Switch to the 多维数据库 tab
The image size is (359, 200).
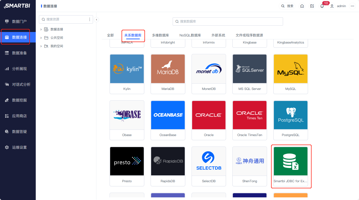point(160,35)
